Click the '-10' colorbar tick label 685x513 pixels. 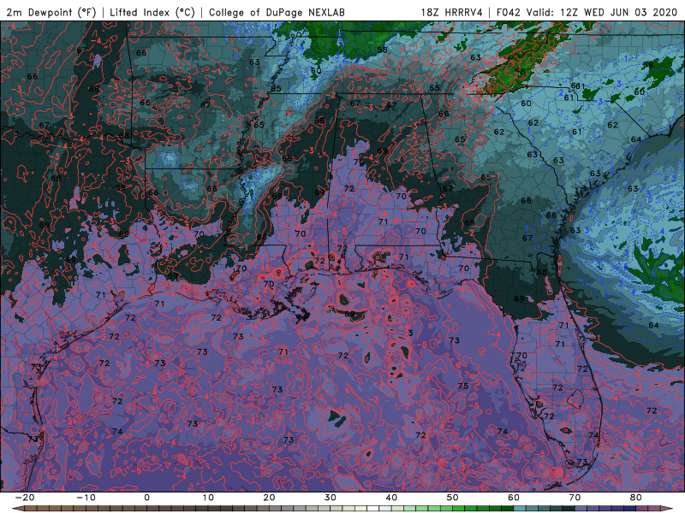[86, 498]
